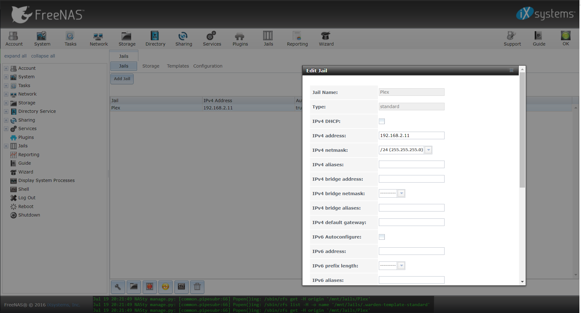Image resolution: width=581 pixels, height=313 pixels.
Task: Expand the System tree node
Action: [6, 77]
